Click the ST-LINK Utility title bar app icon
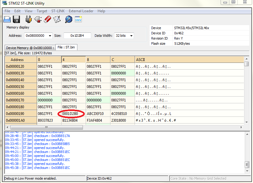The width and height of the screenshot is (253, 183). tap(5, 3)
